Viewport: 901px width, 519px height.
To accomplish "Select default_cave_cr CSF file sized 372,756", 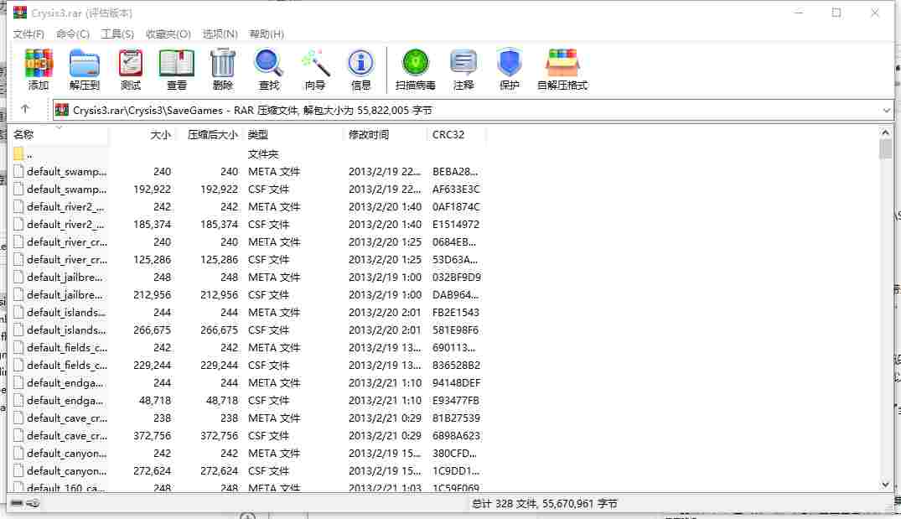I will (x=247, y=436).
